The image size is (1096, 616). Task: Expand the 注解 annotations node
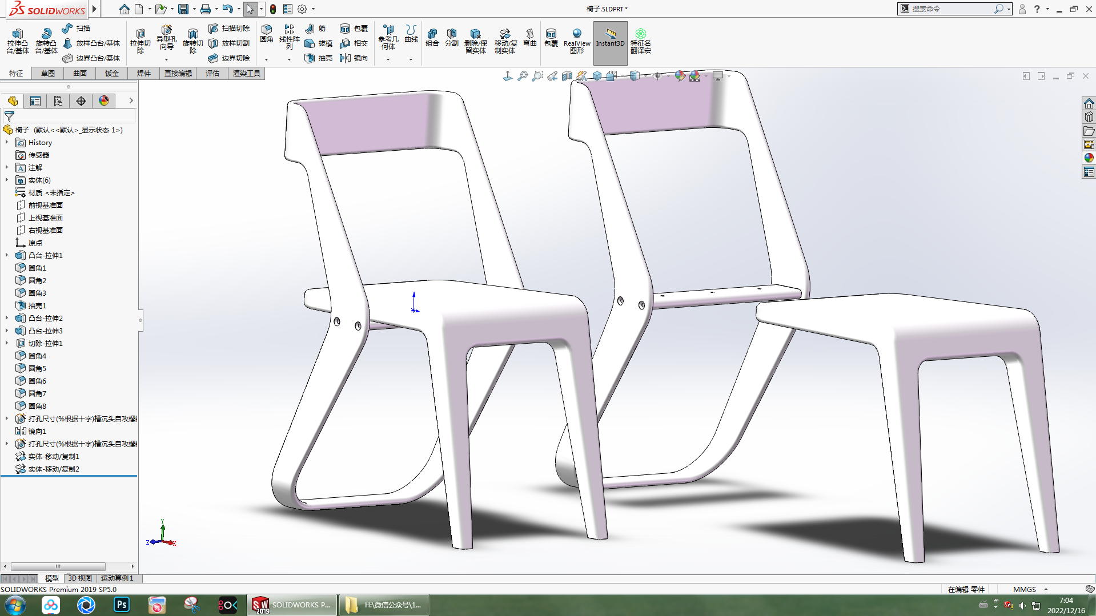pyautogui.click(x=7, y=167)
